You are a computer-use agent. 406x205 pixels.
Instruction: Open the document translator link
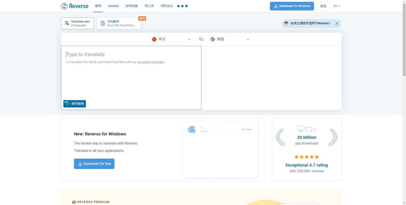tap(151, 62)
